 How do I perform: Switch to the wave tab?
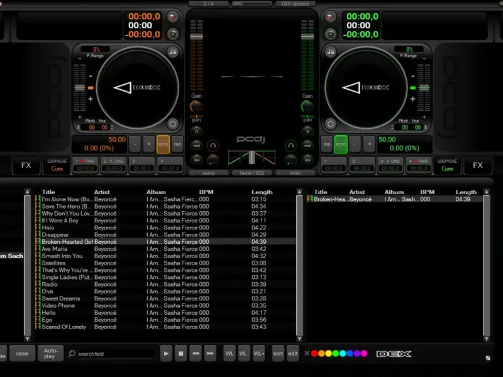[208, 173]
